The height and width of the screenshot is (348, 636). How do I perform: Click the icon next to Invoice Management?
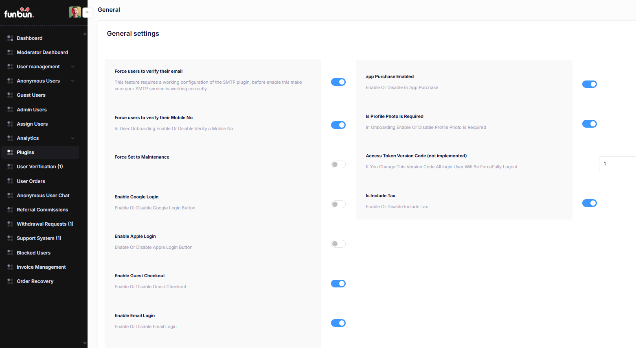pyautogui.click(x=10, y=267)
